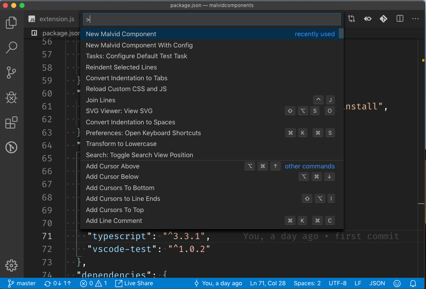Open the Extensions view
This screenshot has height=289, width=426.
(11, 122)
